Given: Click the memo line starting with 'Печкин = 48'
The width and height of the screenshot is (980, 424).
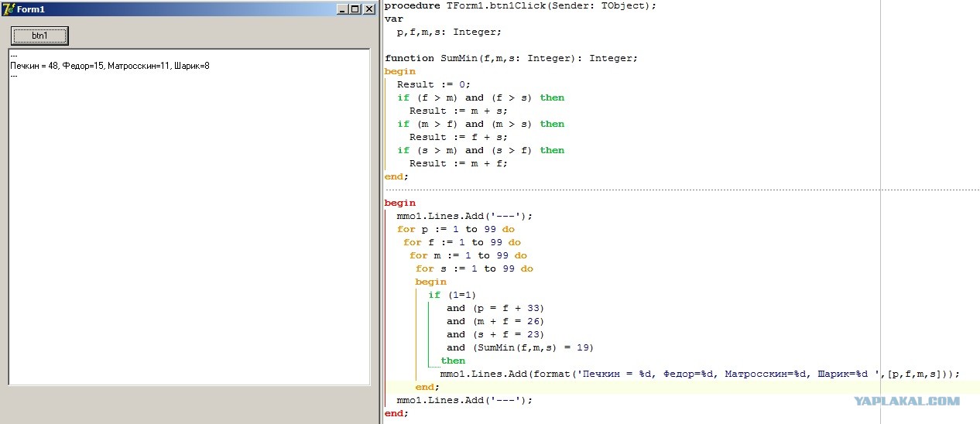Looking at the screenshot, I should click(110, 66).
